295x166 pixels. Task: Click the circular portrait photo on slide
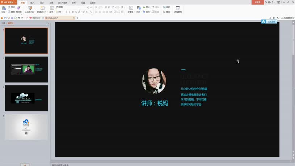154,81
